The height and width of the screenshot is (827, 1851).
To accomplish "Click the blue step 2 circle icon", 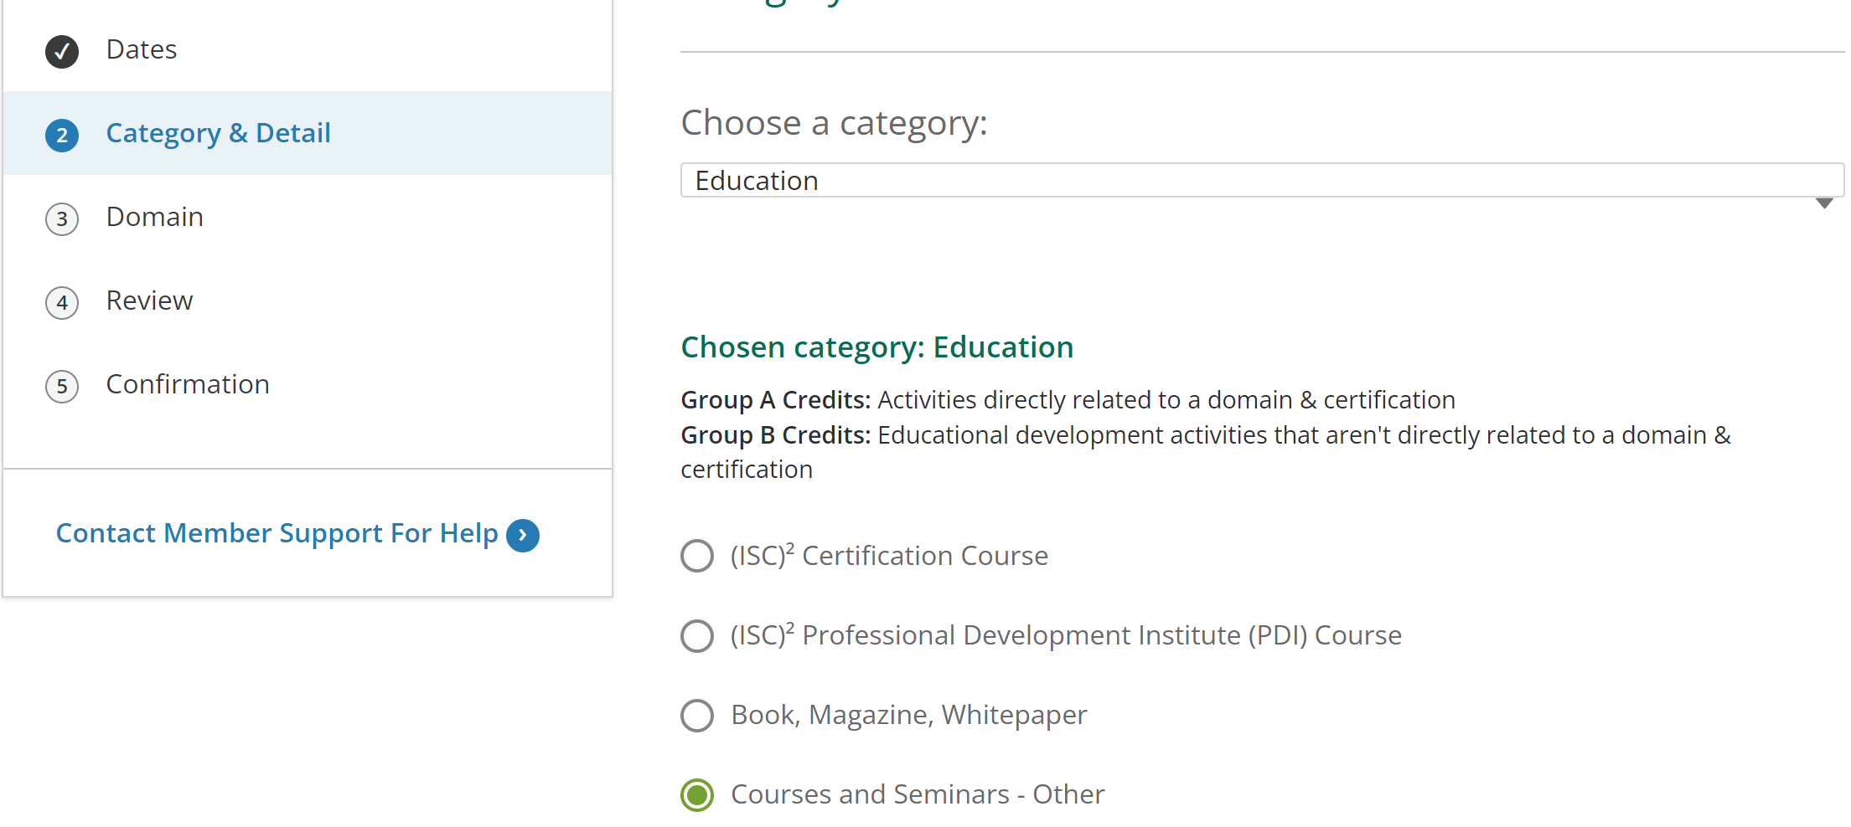I will point(62,136).
